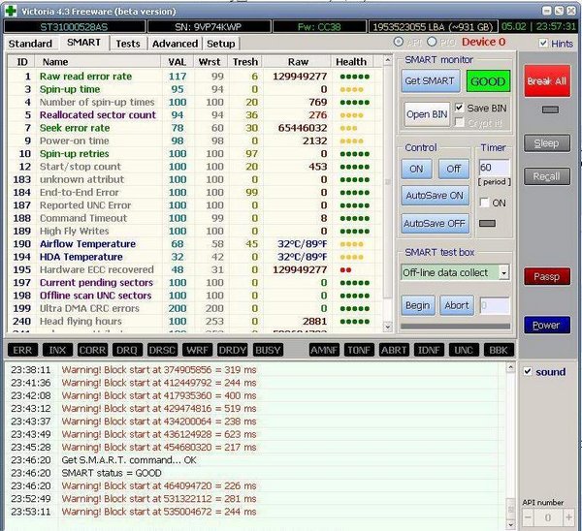
Task: Toggle the Hints checkbox
Action: (544, 44)
